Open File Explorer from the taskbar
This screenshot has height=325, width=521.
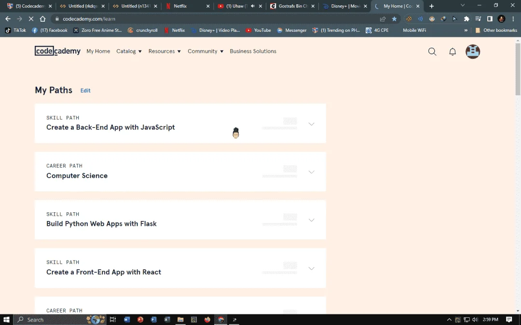pos(180,320)
